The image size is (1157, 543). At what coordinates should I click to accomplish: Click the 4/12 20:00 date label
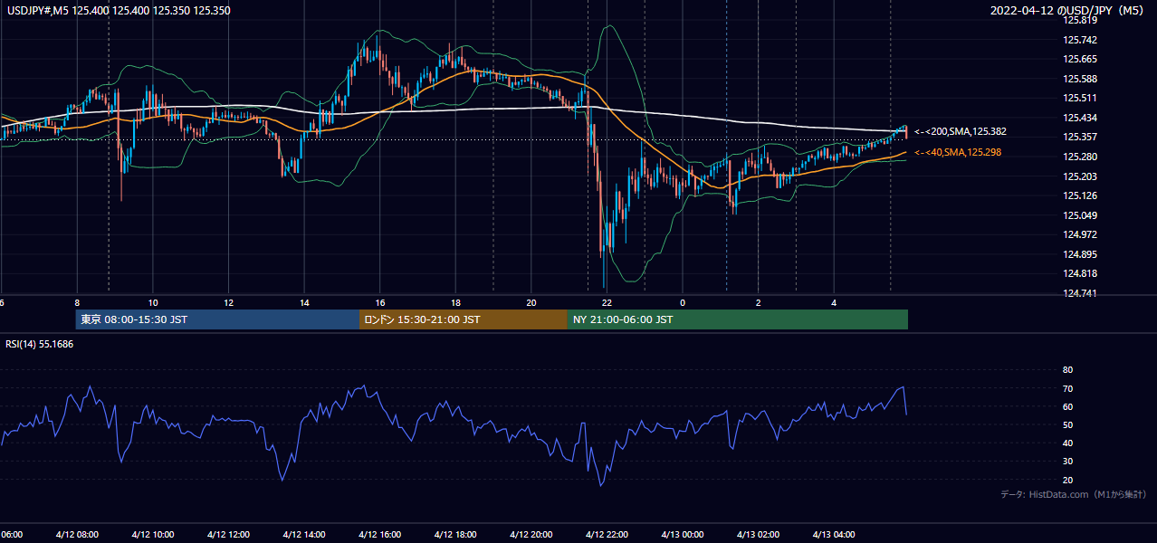coord(531,535)
